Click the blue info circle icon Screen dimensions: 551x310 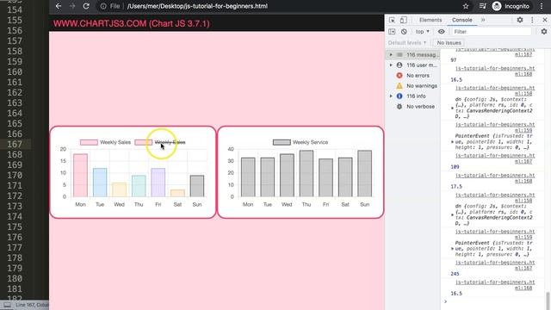coord(399,96)
